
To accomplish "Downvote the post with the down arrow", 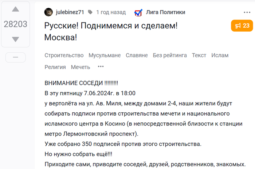I will pos(15,39).
